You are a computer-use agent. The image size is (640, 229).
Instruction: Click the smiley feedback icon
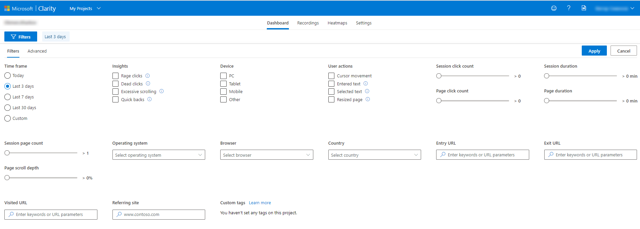coord(554,8)
